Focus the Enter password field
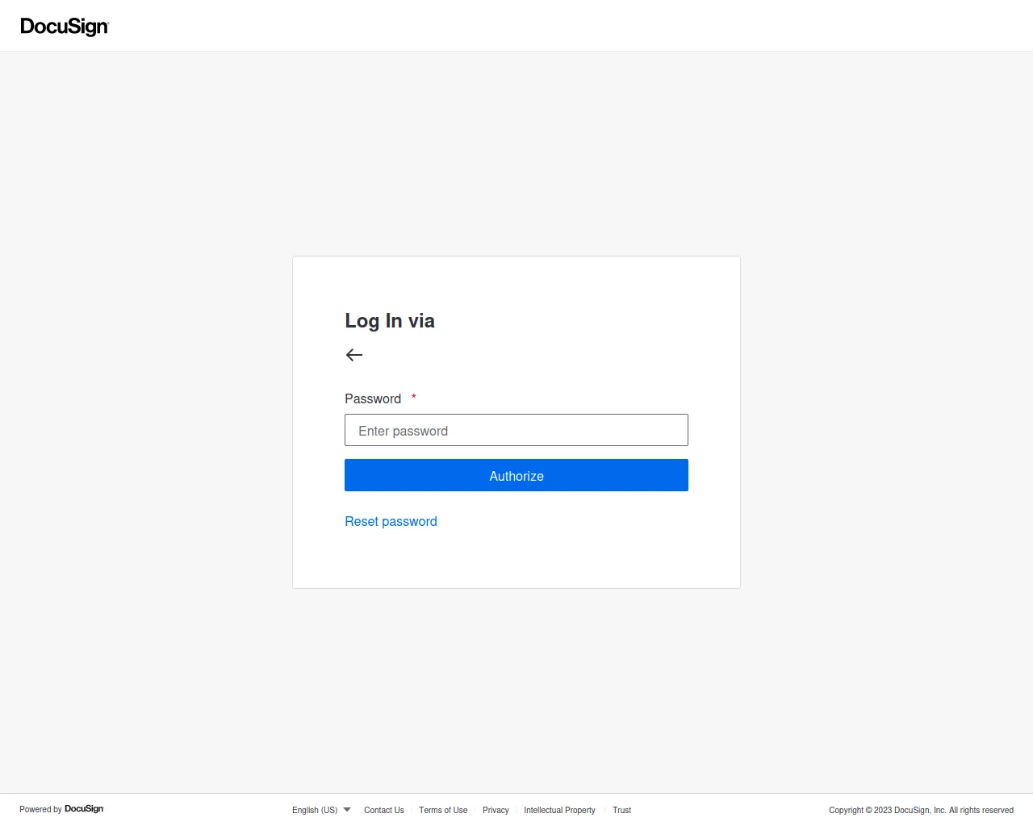 (516, 431)
